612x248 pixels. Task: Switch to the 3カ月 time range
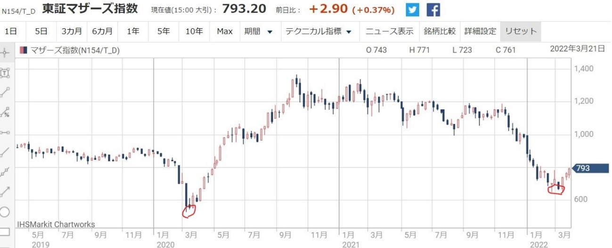coord(72,32)
